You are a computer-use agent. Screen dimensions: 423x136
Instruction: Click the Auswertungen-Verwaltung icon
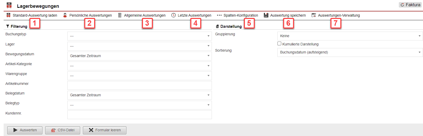click(x=314, y=15)
